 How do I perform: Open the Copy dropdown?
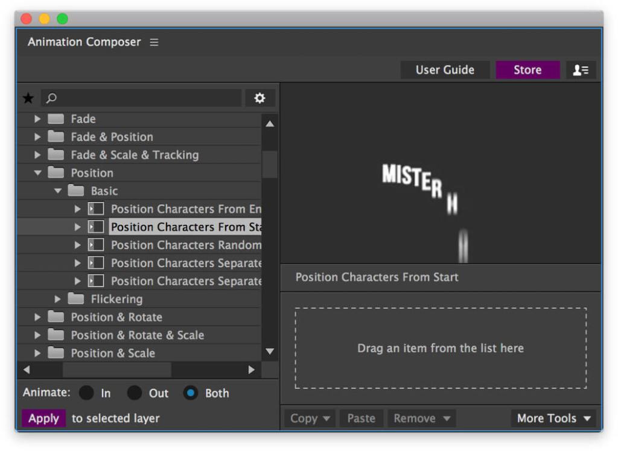(x=310, y=418)
